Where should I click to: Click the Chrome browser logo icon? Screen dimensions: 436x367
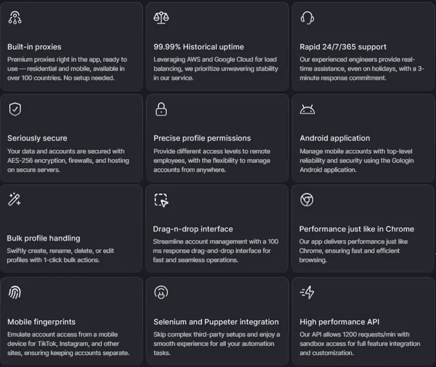click(307, 200)
